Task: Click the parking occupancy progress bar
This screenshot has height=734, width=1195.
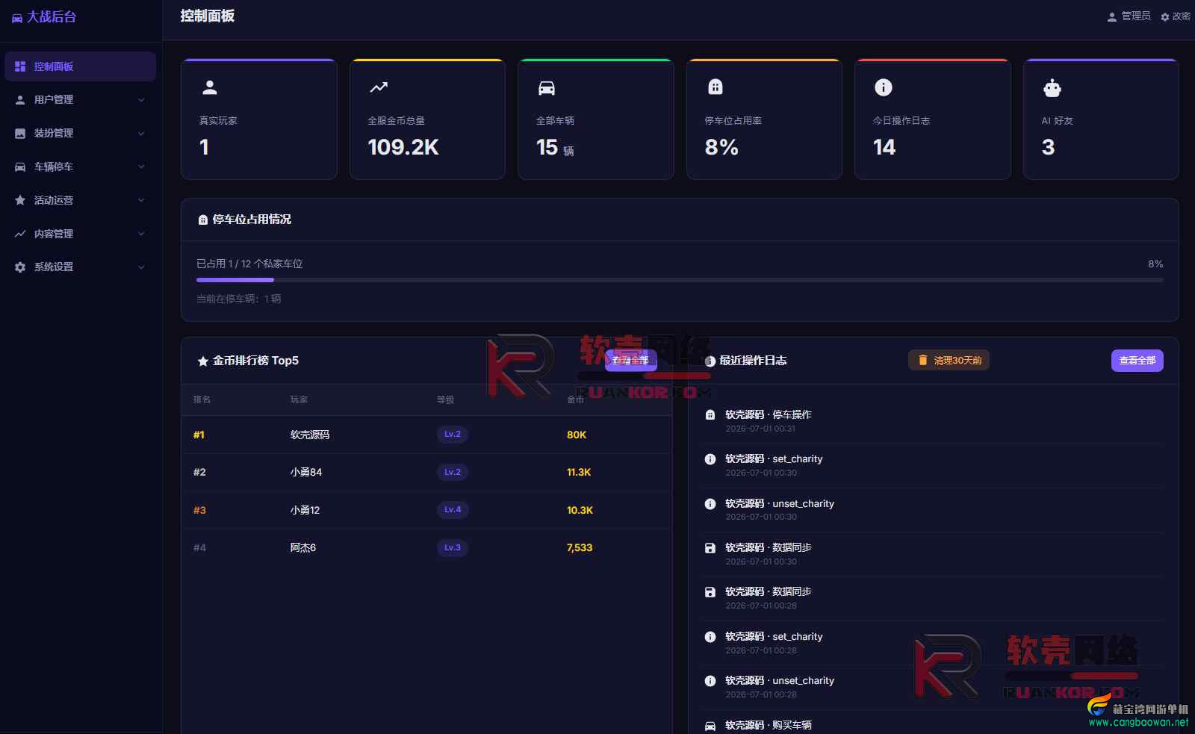Action: click(x=680, y=280)
